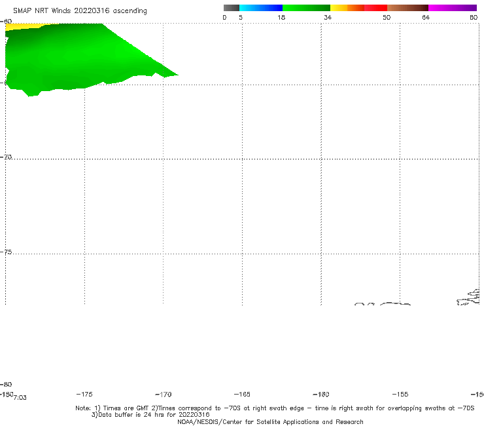This screenshot has height=426, width=484.
Task: Click the data buffer 24 hrs note
Action: 150,415
